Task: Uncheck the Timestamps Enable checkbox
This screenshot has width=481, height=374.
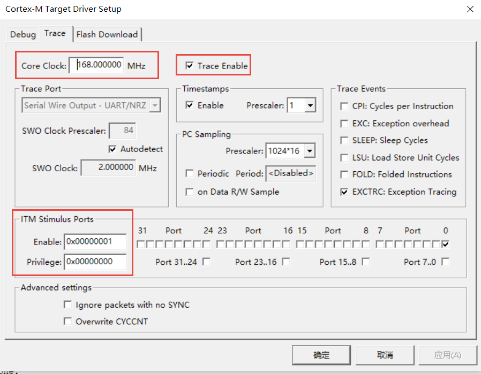Action: coord(189,105)
